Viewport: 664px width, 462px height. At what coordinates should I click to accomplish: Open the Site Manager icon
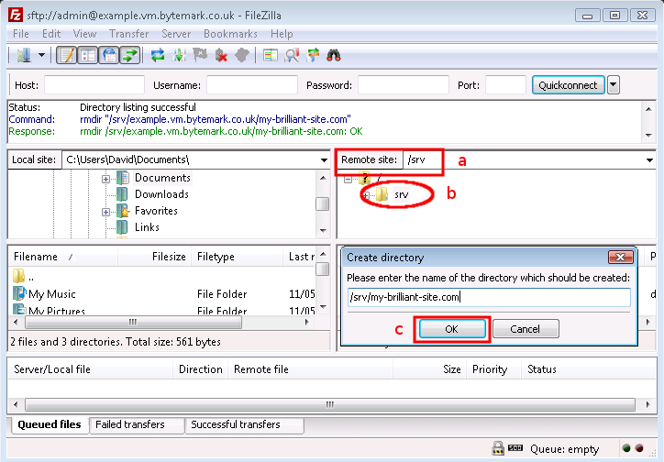pyautogui.click(x=24, y=55)
